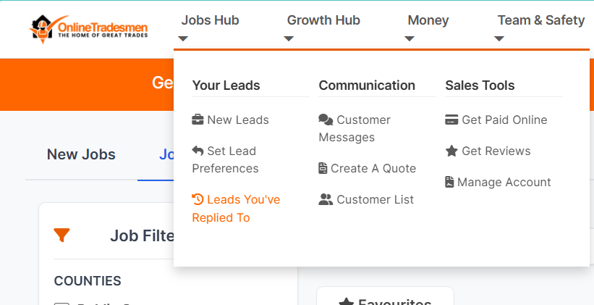
Task: Click the document icon beside Create A Quote
Action: point(323,168)
